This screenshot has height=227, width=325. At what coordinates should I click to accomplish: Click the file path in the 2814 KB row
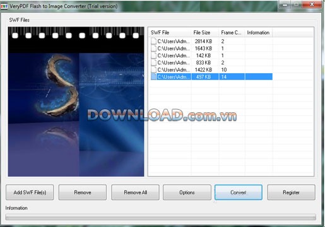tap(174, 41)
